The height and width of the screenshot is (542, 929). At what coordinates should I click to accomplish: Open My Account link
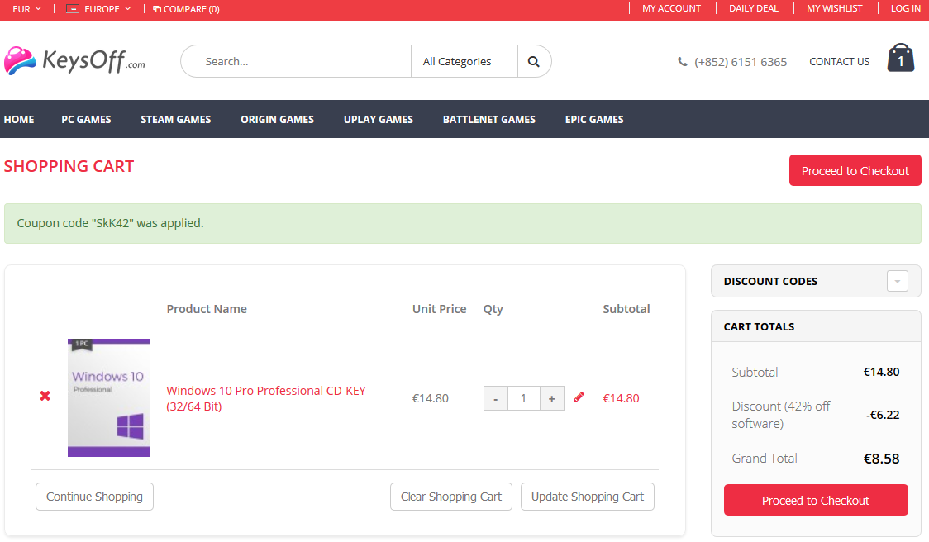[671, 9]
